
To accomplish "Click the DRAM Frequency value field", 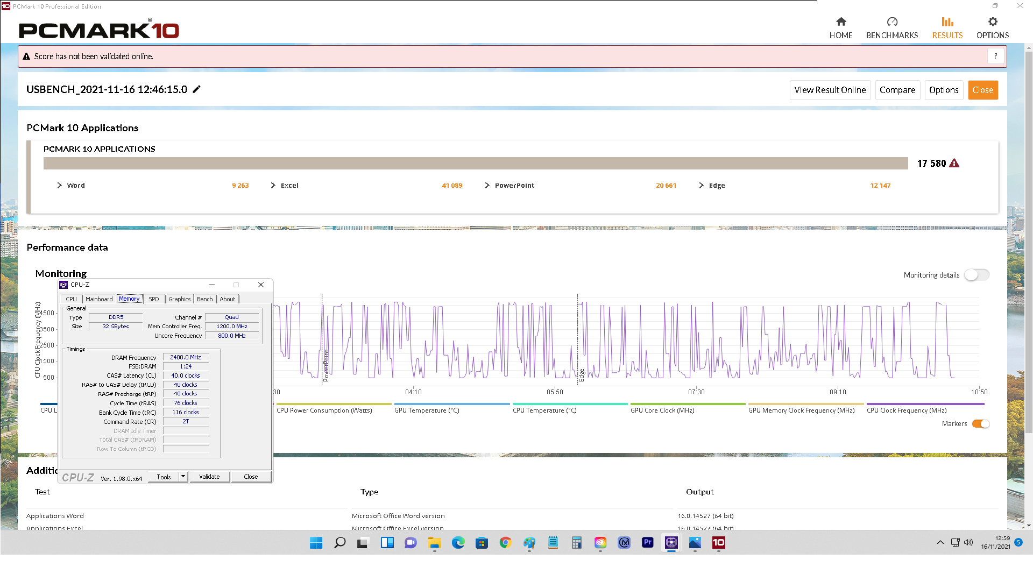I will click(x=186, y=357).
